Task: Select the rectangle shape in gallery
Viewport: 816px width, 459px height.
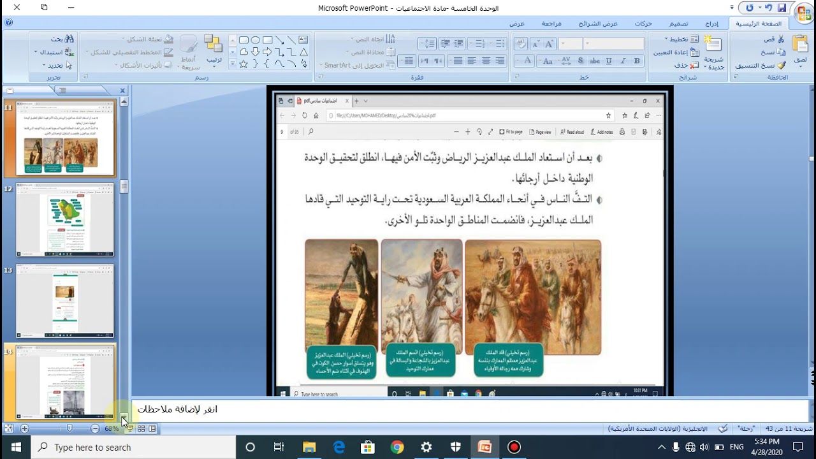Action: tap(268, 40)
